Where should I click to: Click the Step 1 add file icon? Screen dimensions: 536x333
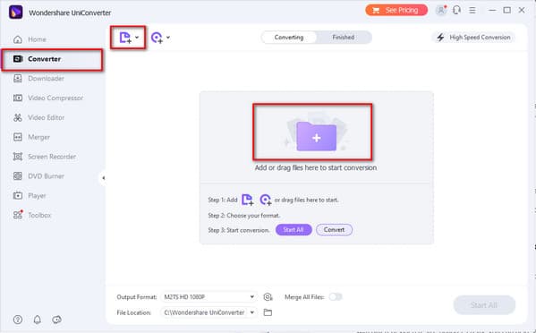[248, 200]
